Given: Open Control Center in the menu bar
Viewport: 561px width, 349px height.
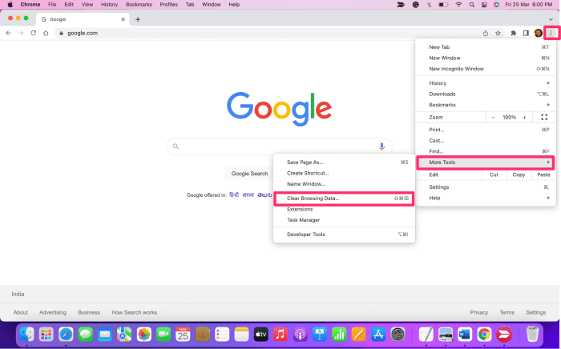Looking at the screenshot, I should (x=484, y=5).
